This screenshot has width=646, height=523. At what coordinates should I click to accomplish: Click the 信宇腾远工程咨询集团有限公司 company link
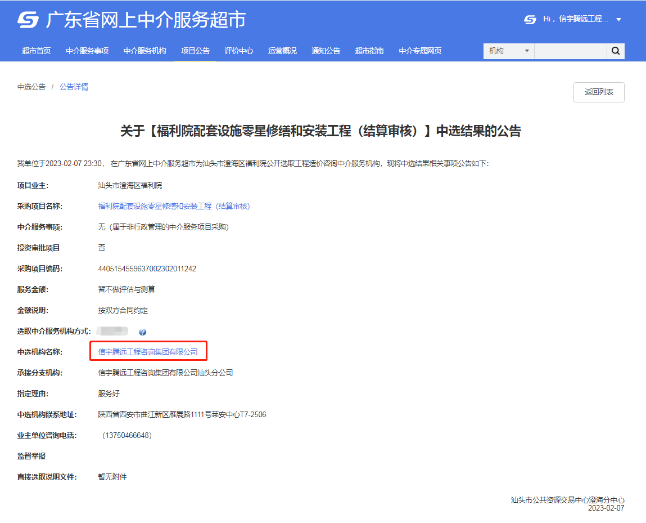(x=148, y=351)
